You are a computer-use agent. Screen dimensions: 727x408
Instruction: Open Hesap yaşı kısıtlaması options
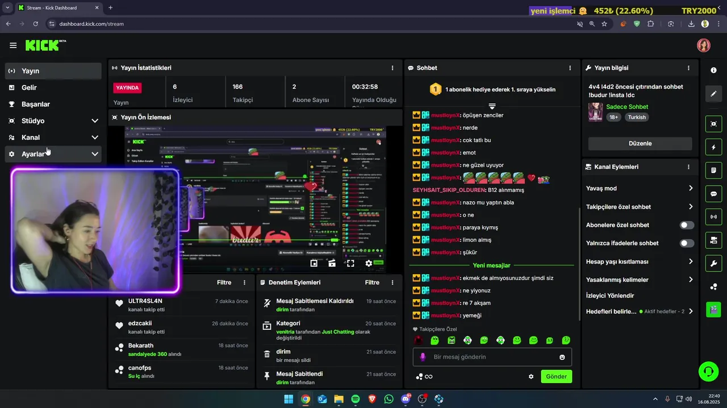pyautogui.click(x=640, y=262)
